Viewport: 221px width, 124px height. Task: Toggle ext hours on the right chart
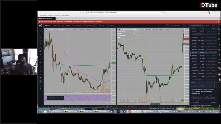click(171, 106)
